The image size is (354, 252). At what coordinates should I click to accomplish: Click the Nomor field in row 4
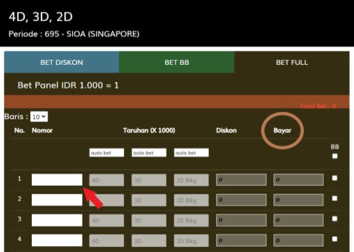click(57, 240)
